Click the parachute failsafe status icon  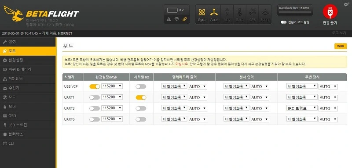pos(176,19)
